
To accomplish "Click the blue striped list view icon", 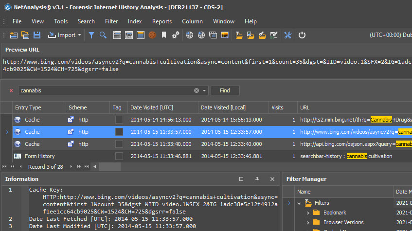I will coord(141,35).
